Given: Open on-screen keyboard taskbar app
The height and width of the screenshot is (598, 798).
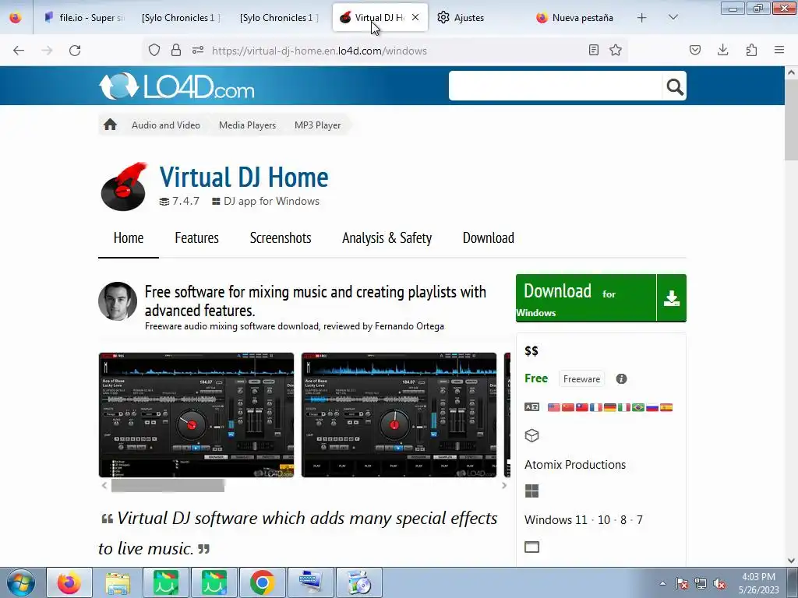Looking at the screenshot, I should tap(310, 582).
